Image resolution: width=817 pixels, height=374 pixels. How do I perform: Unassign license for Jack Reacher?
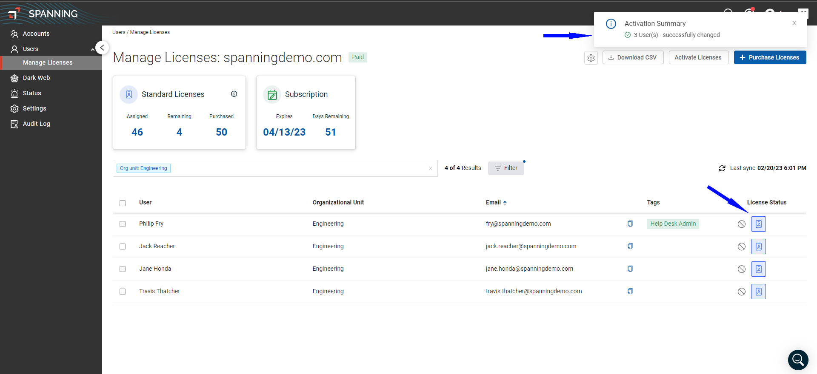click(742, 246)
